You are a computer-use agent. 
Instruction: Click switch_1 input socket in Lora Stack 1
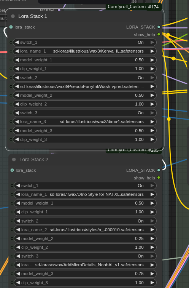[11, 42]
